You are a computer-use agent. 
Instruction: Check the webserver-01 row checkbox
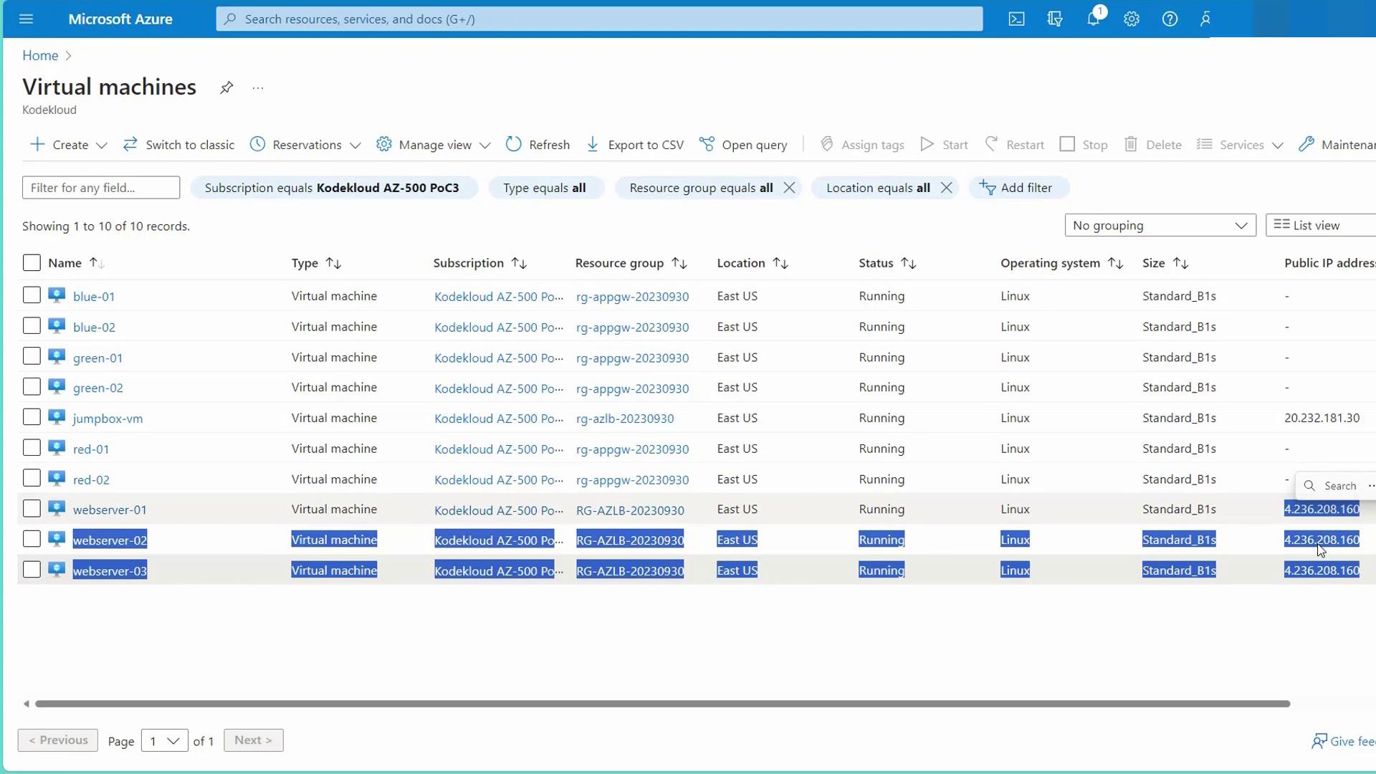[x=32, y=509]
